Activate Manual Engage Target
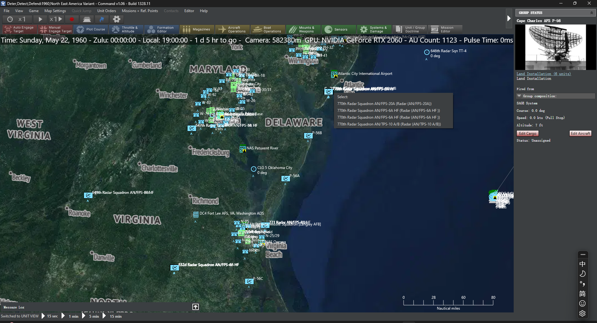 pos(55,29)
